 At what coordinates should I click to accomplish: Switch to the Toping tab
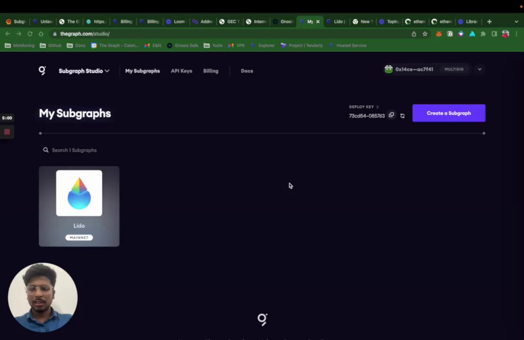(x=389, y=21)
